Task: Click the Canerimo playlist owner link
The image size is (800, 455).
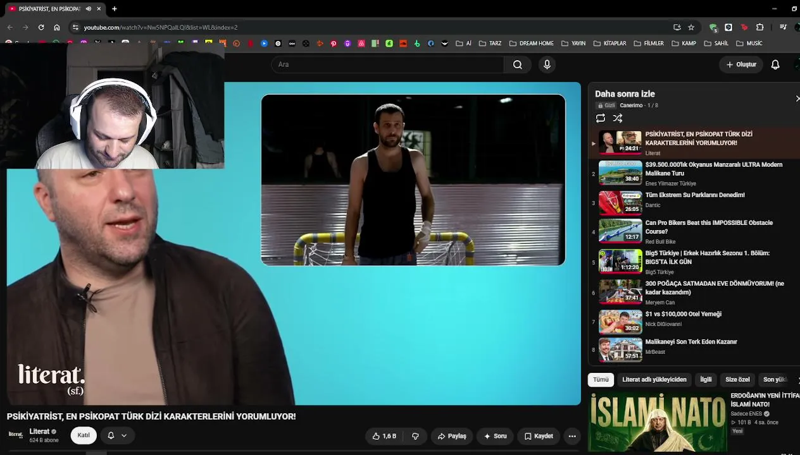Action: point(631,106)
